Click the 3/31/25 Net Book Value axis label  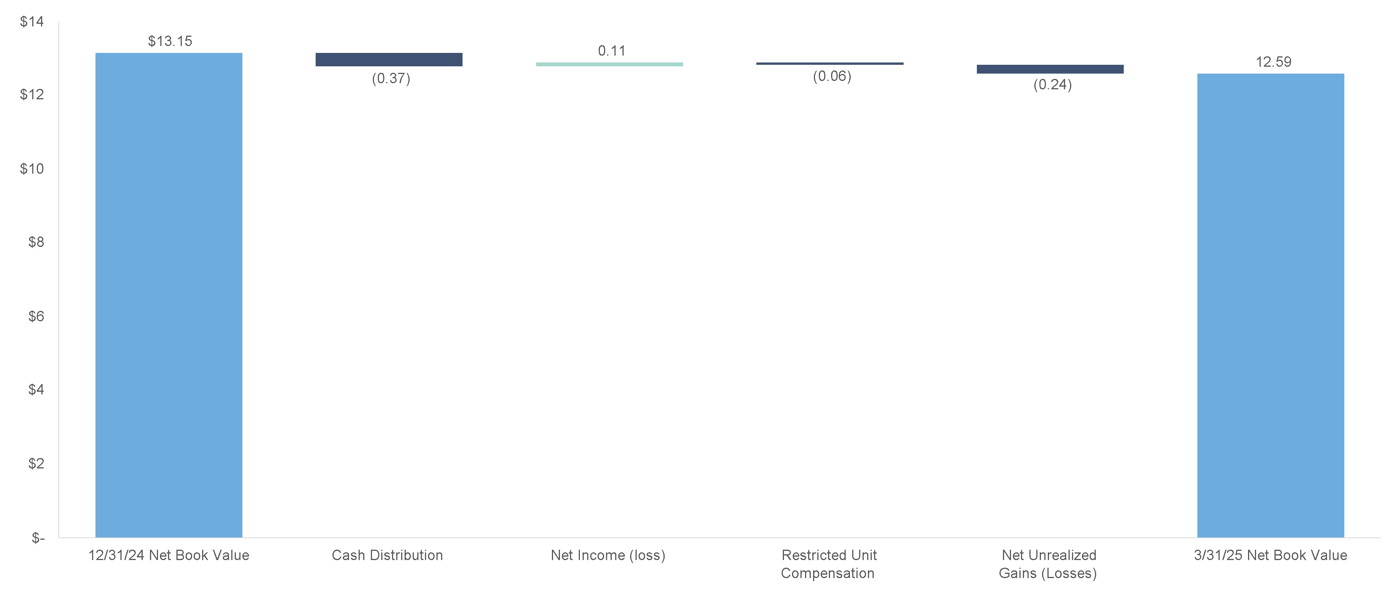tap(1270, 555)
